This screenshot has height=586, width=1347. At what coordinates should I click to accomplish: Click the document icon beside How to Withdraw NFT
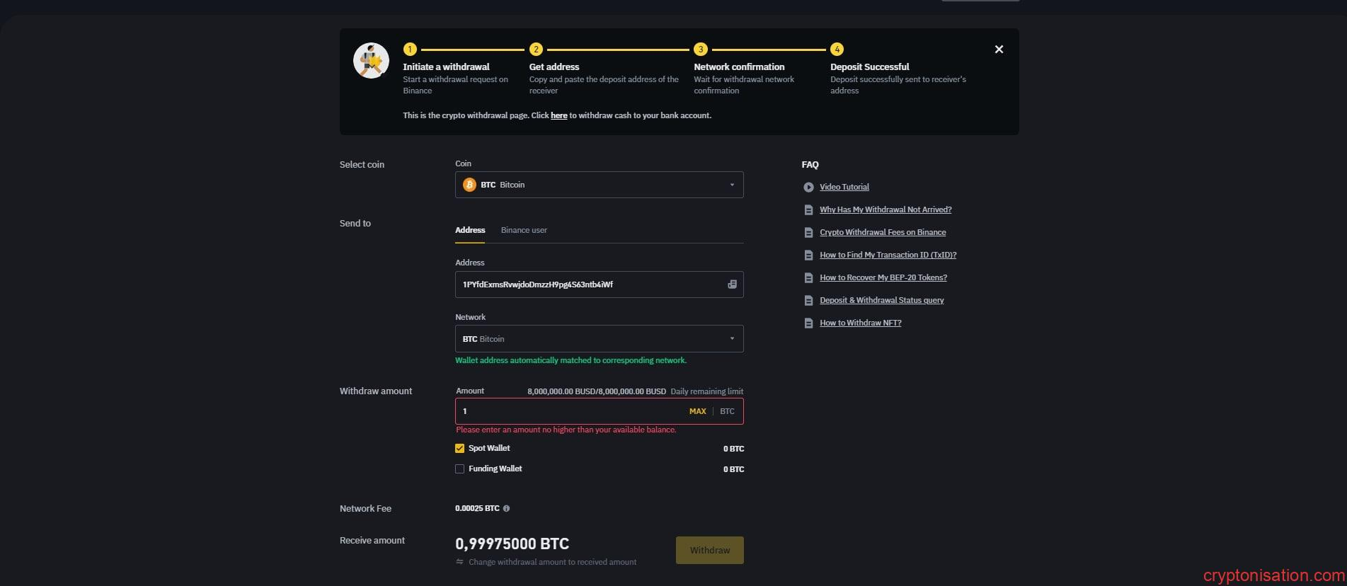click(808, 323)
